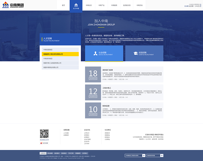Viewport: 203px width, 161px height.
Task: Click the 企业文化 footer heading
Action: (87, 130)
